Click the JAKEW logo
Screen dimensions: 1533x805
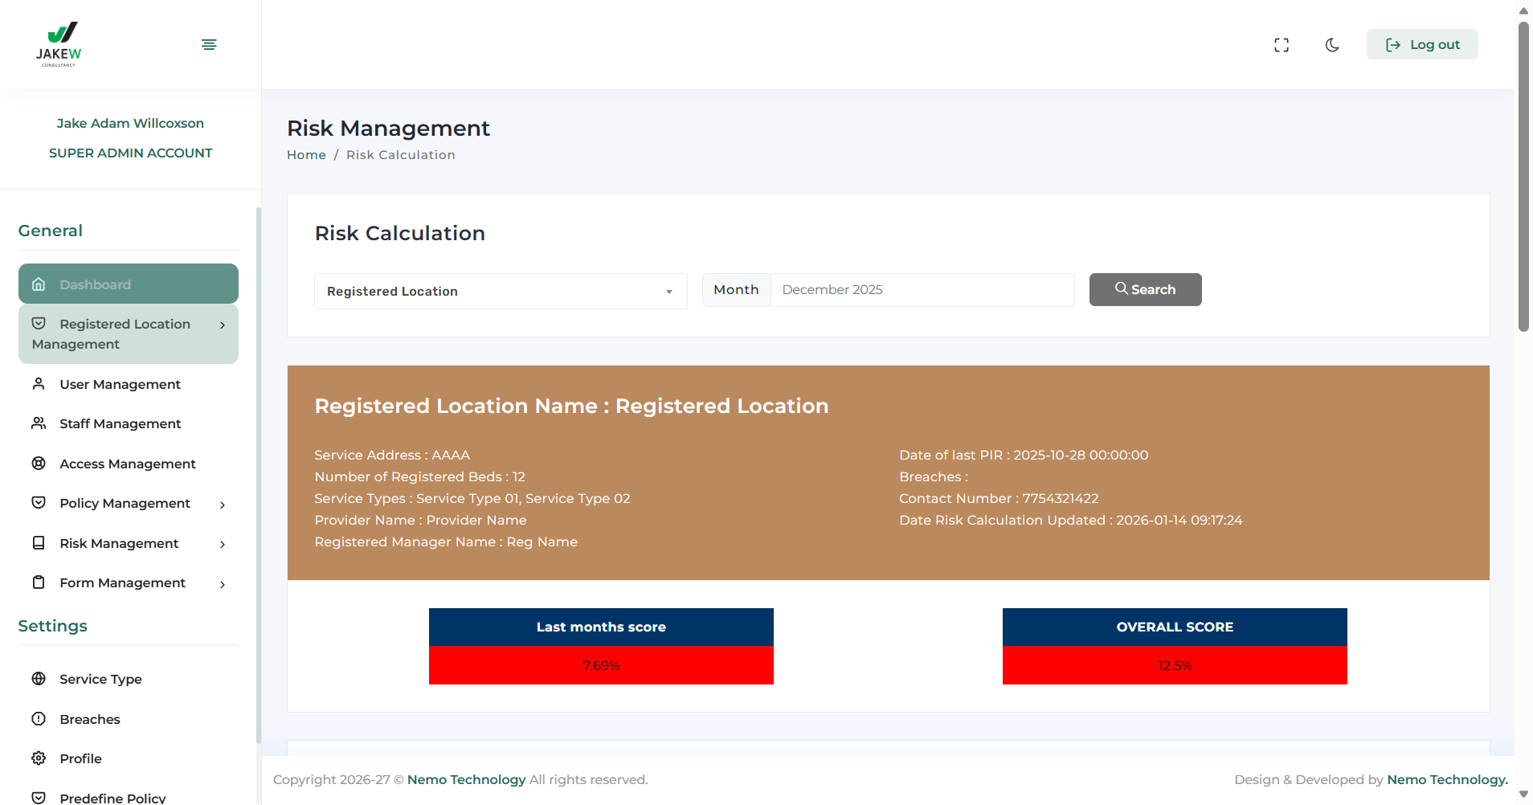point(59,44)
